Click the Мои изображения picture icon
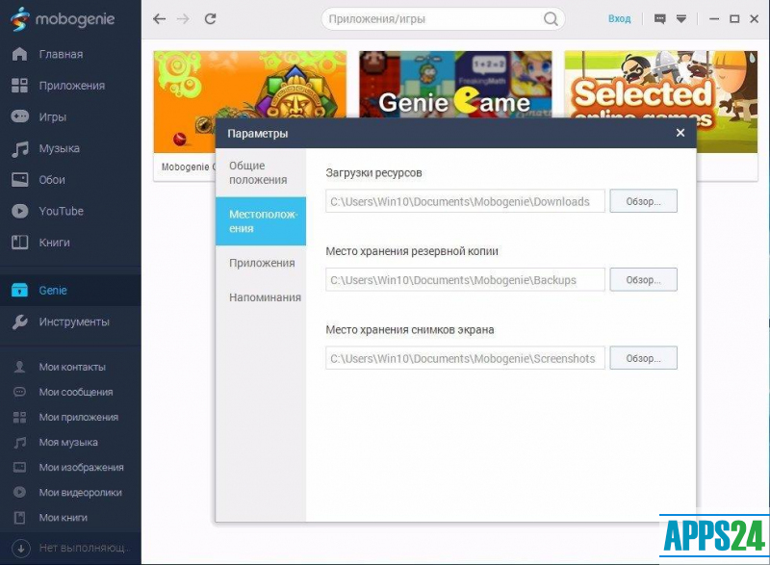The width and height of the screenshot is (770, 565). click(19, 468)
